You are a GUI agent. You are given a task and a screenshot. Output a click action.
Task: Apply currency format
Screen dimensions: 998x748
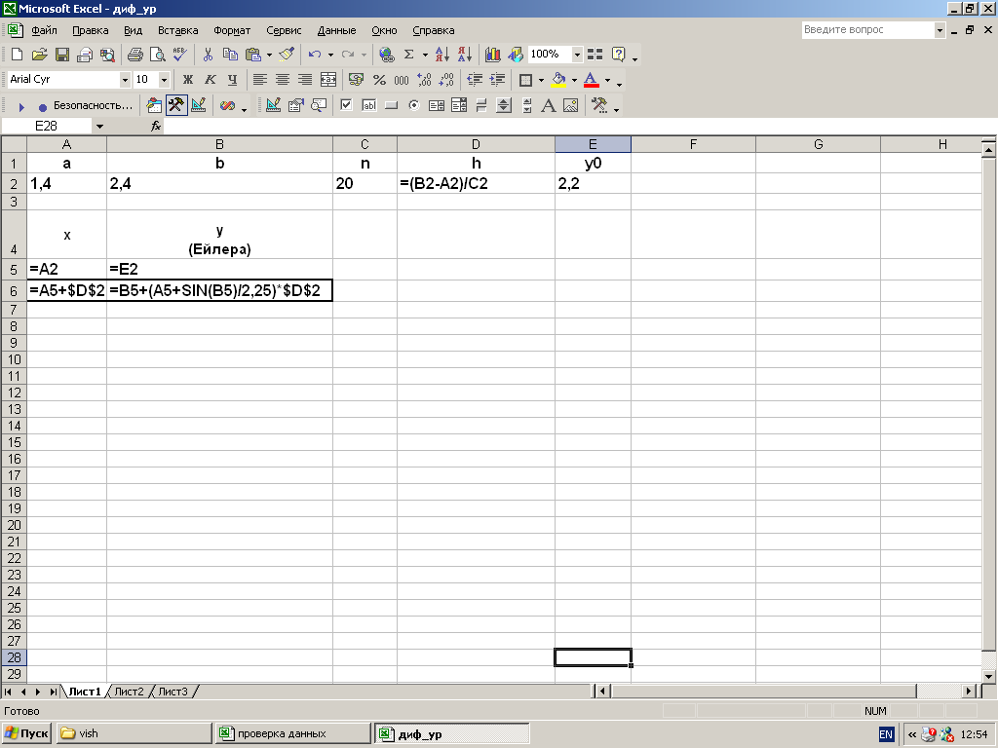pyautogui.click(x=357, y=80)
